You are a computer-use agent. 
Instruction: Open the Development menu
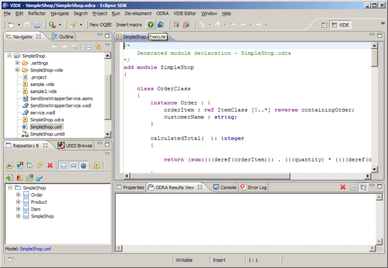point(138,14)
